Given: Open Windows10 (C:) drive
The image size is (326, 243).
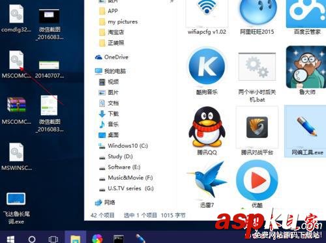Looking at the screenshot, I should [123, 146].
